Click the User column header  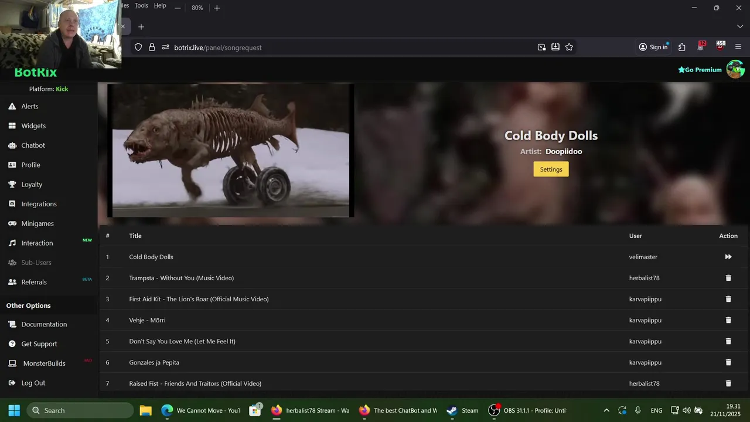636,236
